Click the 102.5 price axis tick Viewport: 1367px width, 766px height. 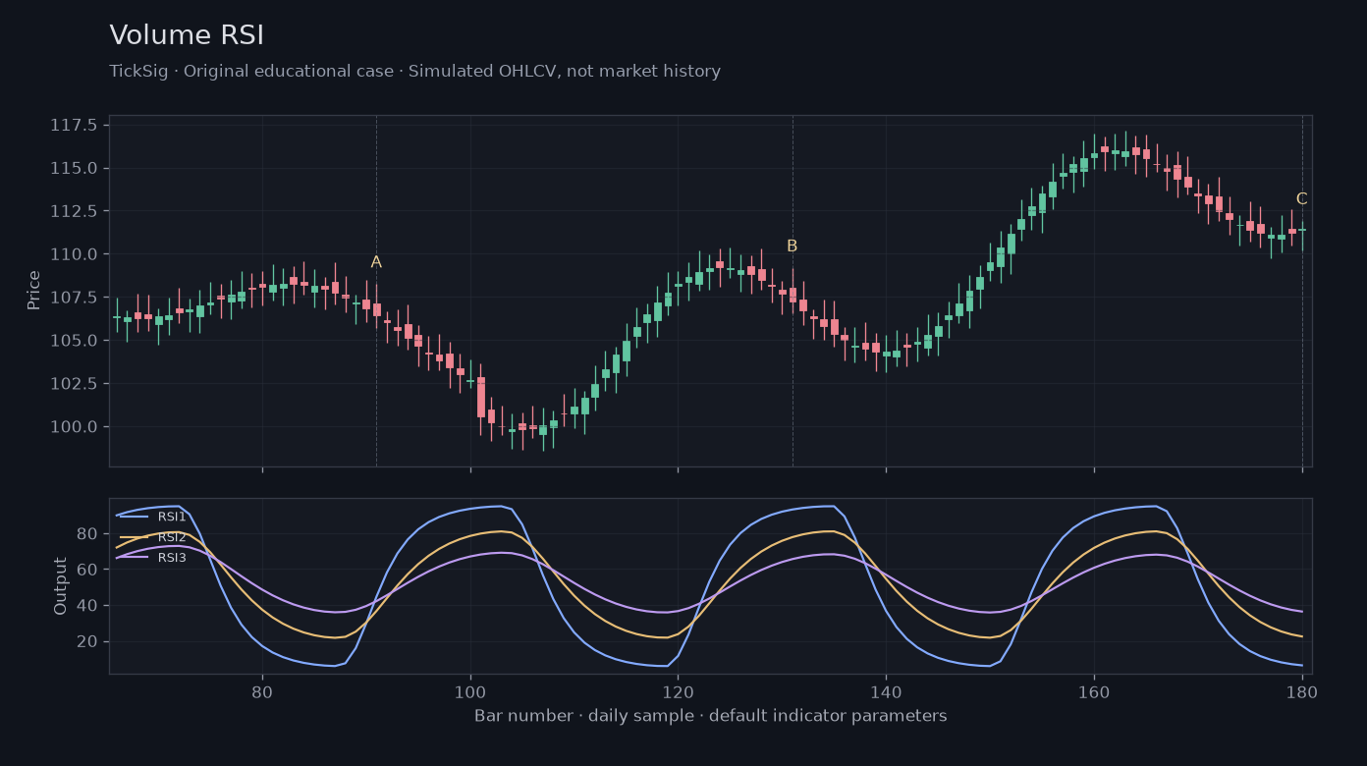(x=74, y=384)
